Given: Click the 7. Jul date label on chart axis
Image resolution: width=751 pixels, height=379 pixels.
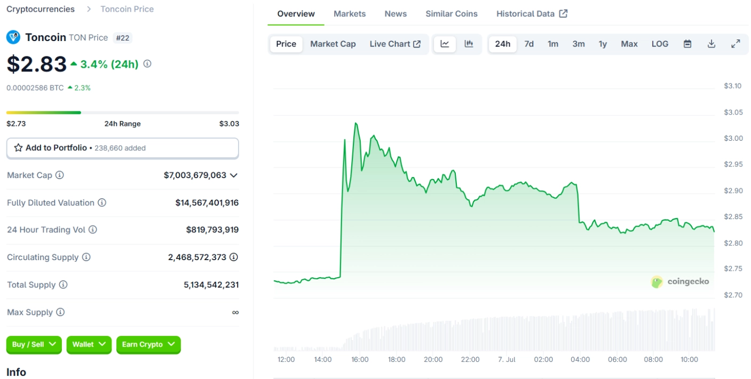Looking at the screenshot, I should tap(507, 360).
